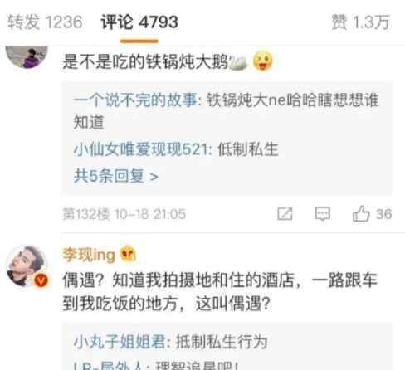Tap 李现ing's profile avatar
The width and height of the screenshot is (405, 370).
point(27,266)
